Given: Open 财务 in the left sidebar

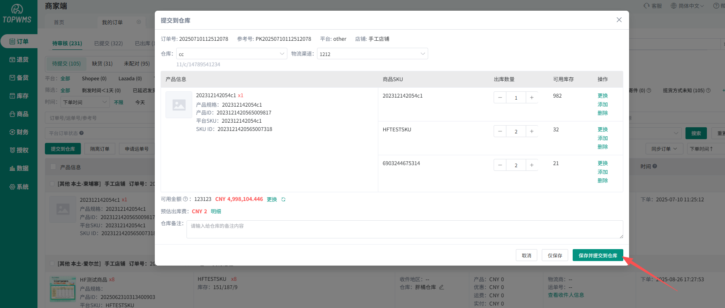Looking at the screenshot, I should (x=19, y=132).
